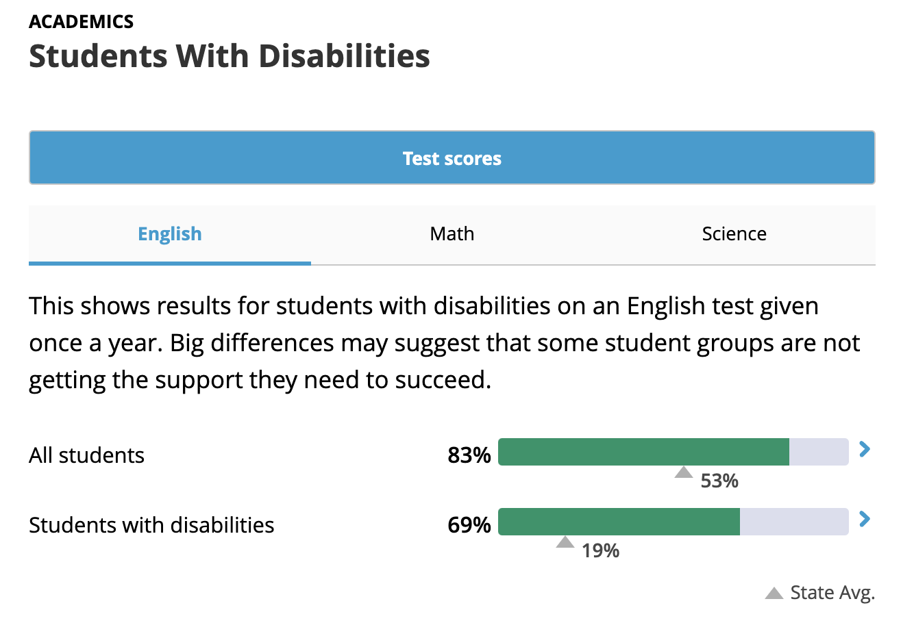Screen dimensions: 914x623
Task: Click the State Avg. legend text
Action: tap(832, 593)
